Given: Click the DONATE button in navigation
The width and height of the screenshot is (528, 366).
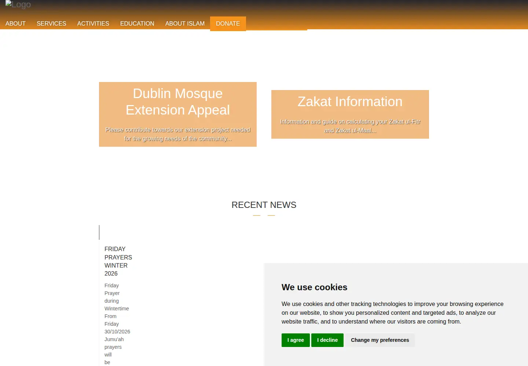Looking at the screenshot, I should coord(228,23).
